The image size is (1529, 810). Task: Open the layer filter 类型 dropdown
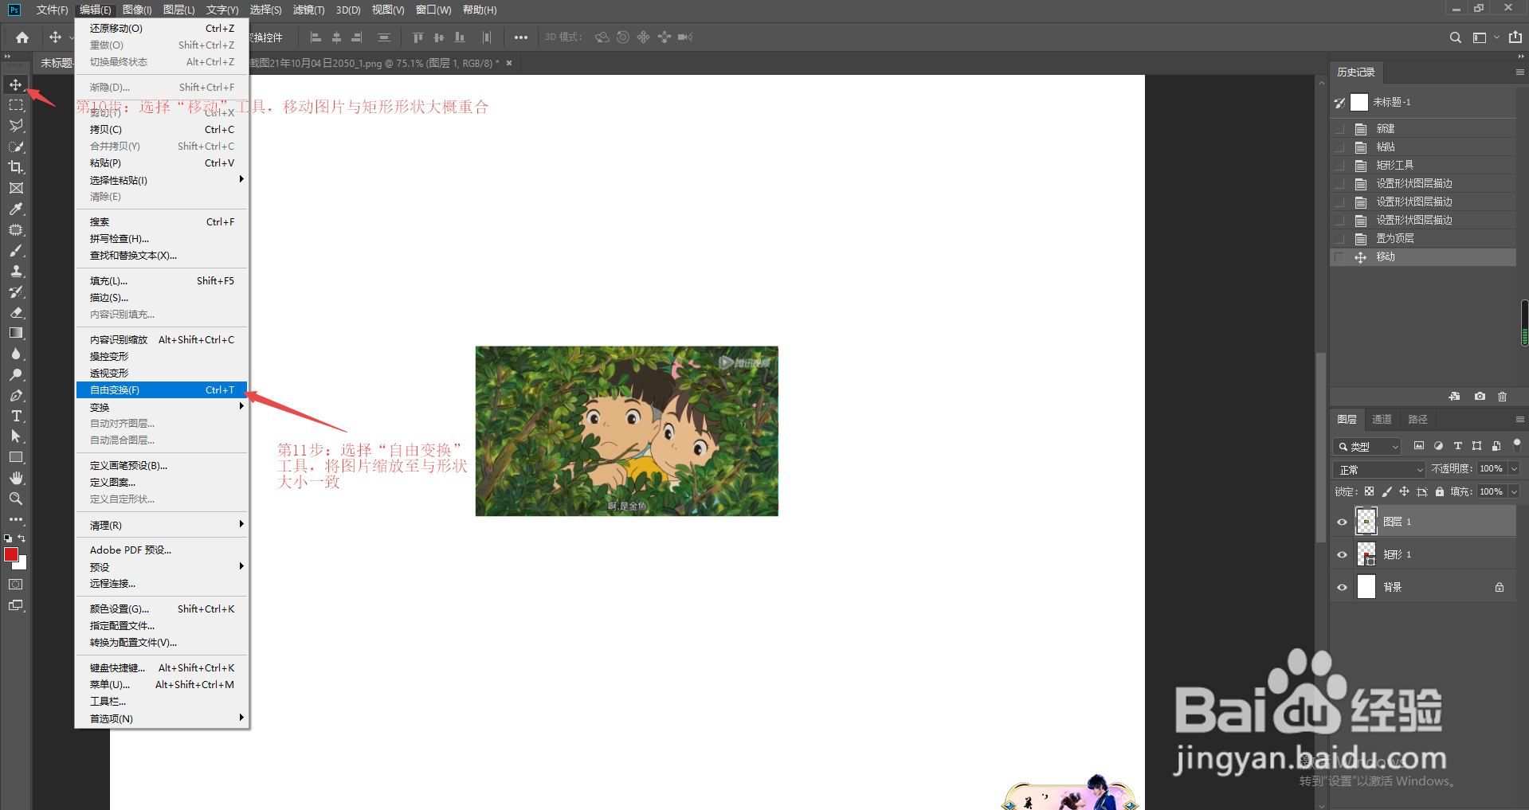coord(1367,447)
